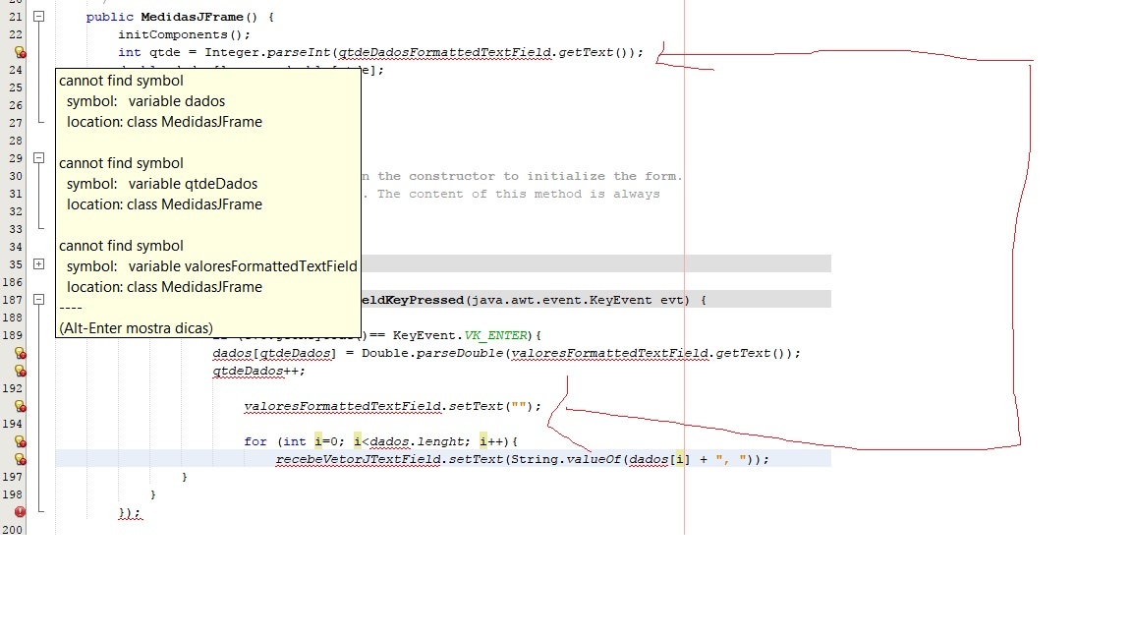Click red error marker on line 199
This screenshot has height=637, width=1132.
click(x=20, y=512)
